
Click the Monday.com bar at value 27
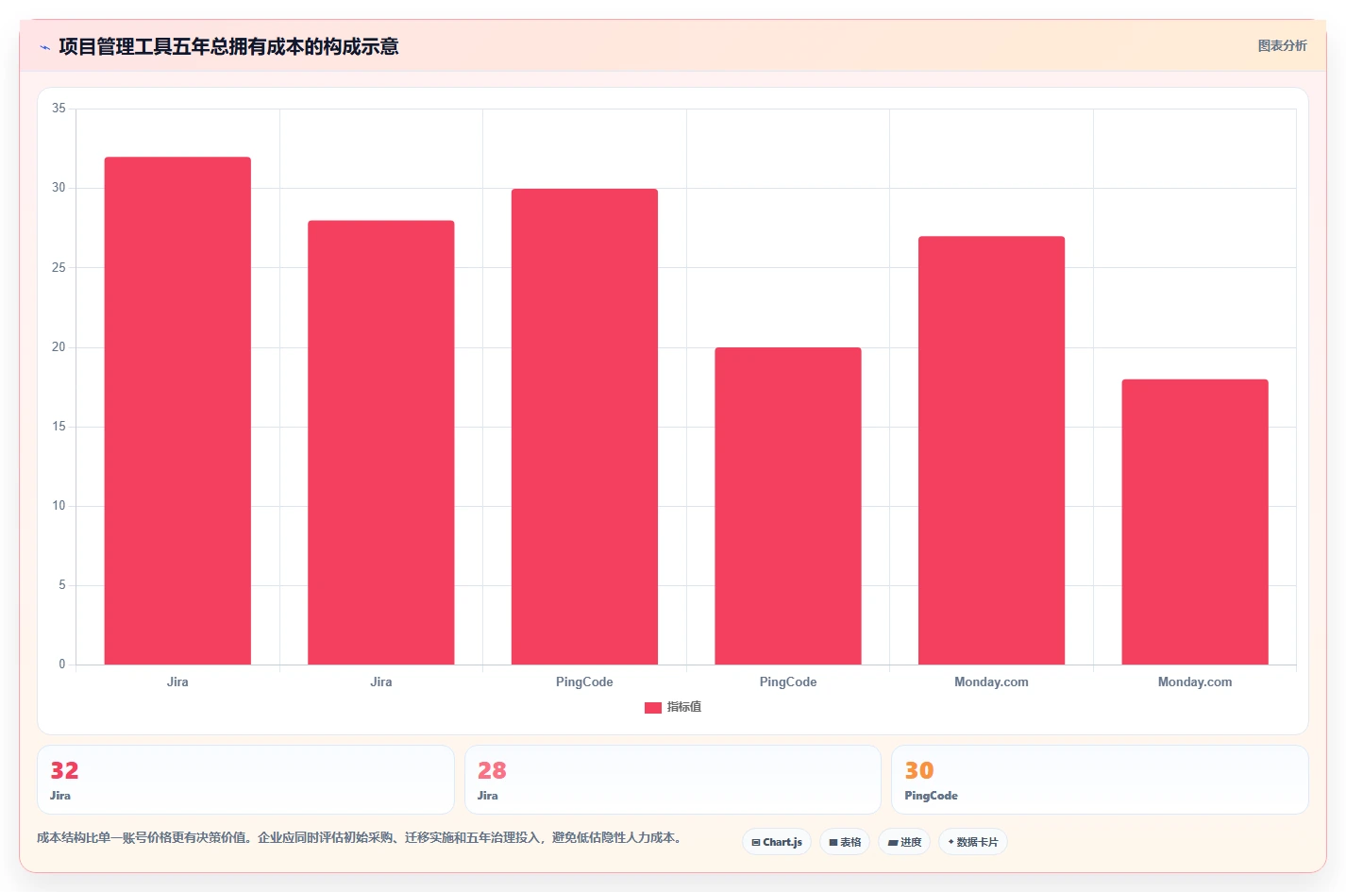coord(991,450)
